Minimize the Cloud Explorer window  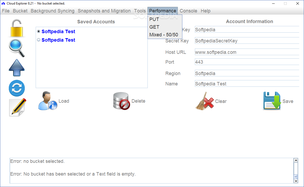tap(273, 3)
